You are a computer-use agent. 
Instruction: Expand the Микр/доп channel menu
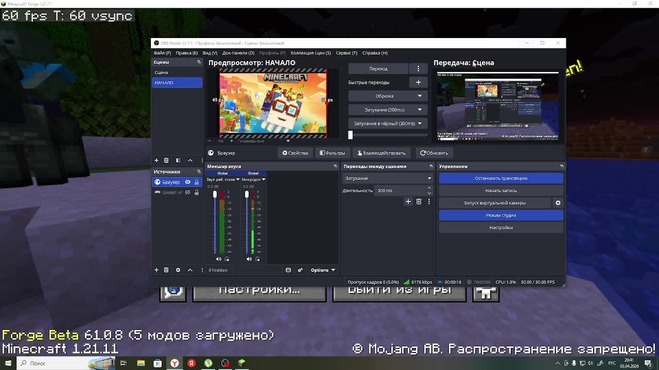pyautogui.click(x=263, y=180)
